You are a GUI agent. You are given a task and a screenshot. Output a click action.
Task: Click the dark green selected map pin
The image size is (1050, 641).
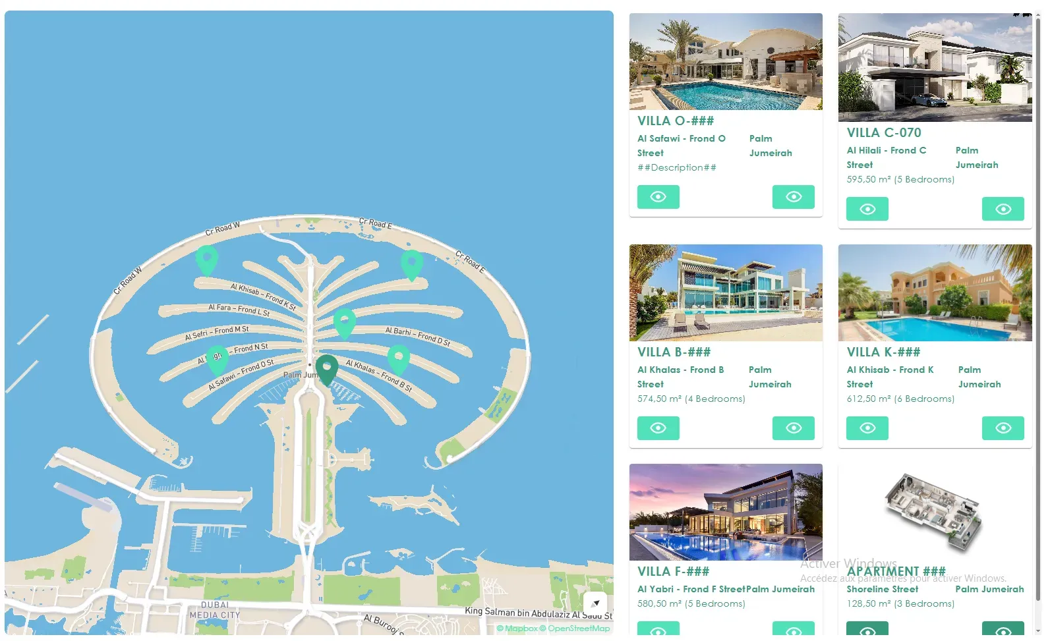pyautogui.click(x=326, y=369)
